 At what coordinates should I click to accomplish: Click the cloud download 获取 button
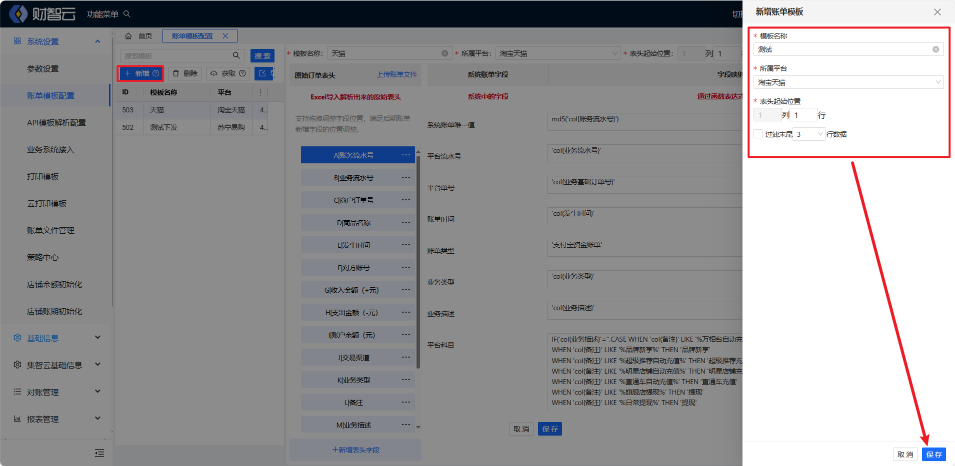pos(227,73)
